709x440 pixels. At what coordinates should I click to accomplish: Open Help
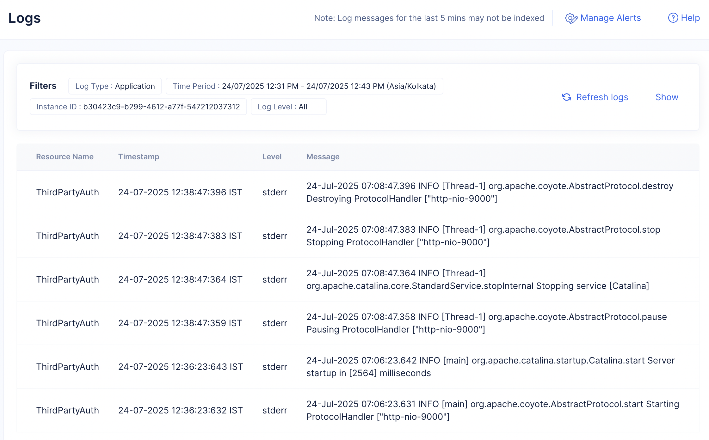pos(690,18)
